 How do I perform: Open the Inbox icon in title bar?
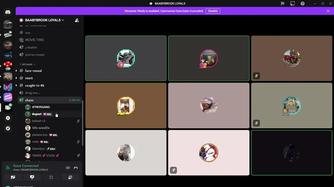point(293,4)
